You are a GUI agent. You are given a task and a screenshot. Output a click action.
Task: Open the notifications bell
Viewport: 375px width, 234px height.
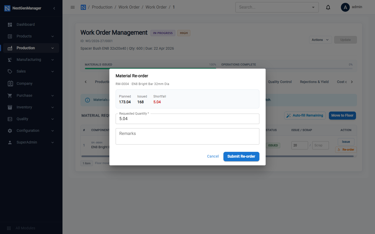click(x=328, y=7)
